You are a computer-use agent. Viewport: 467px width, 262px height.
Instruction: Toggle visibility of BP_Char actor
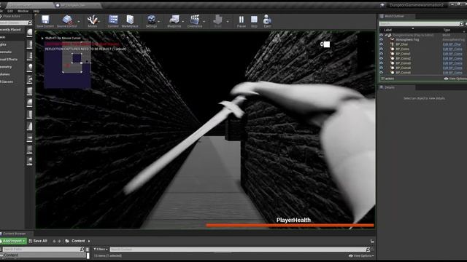(381, 44)
